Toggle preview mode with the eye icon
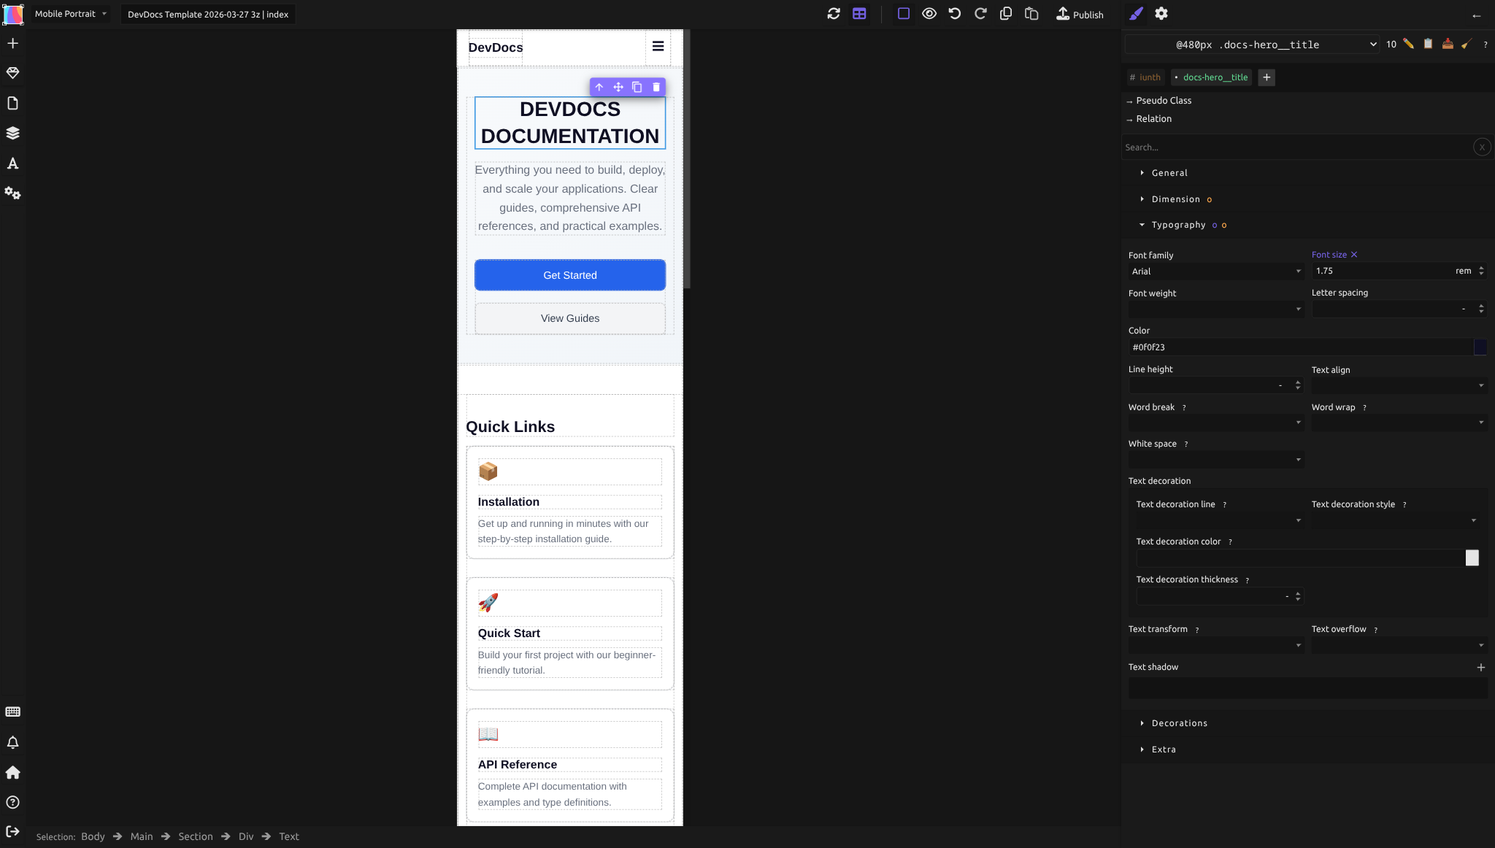The width and height of the screenshot is (1495, 848). [929, 13]
